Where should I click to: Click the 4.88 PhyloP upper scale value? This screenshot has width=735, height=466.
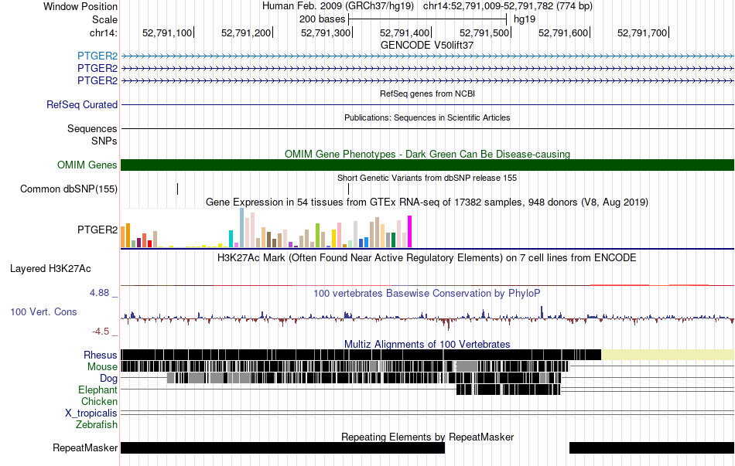pyautogui.click(x=99, y=293)
